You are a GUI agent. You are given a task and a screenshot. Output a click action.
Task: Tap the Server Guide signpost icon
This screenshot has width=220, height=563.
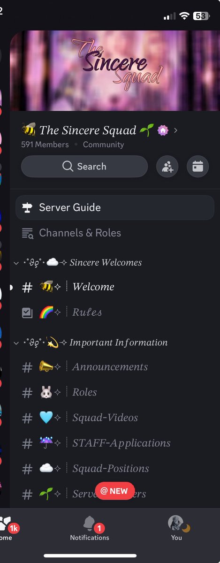coord(28,208)
